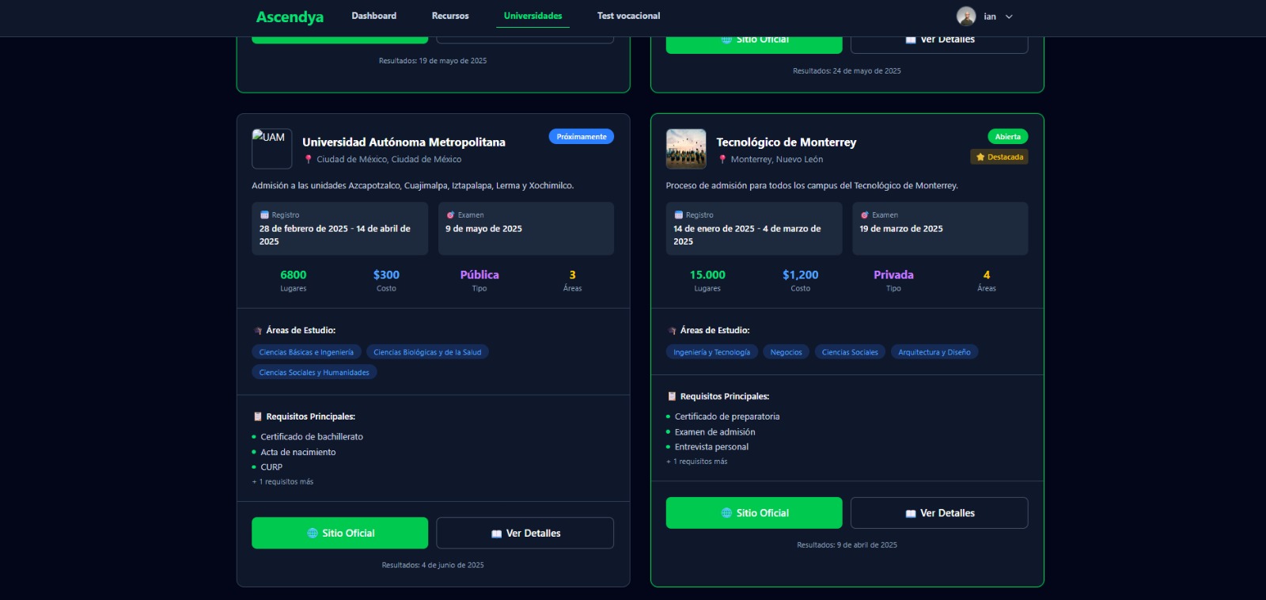Viewport: 1266px width, 600px height.
Task: Select the Negocios tag
Action: click(x=786, y=352)
